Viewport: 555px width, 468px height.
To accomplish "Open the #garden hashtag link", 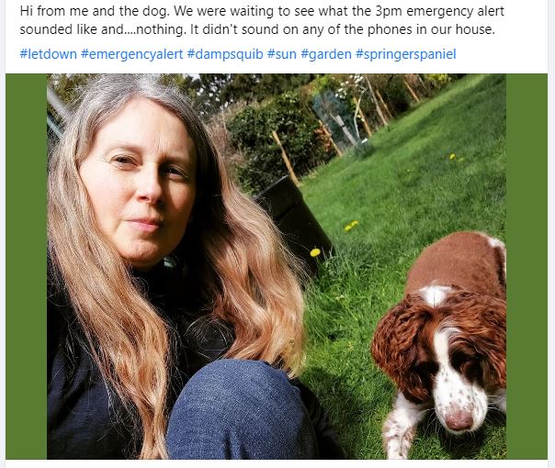I will (326, 54).
